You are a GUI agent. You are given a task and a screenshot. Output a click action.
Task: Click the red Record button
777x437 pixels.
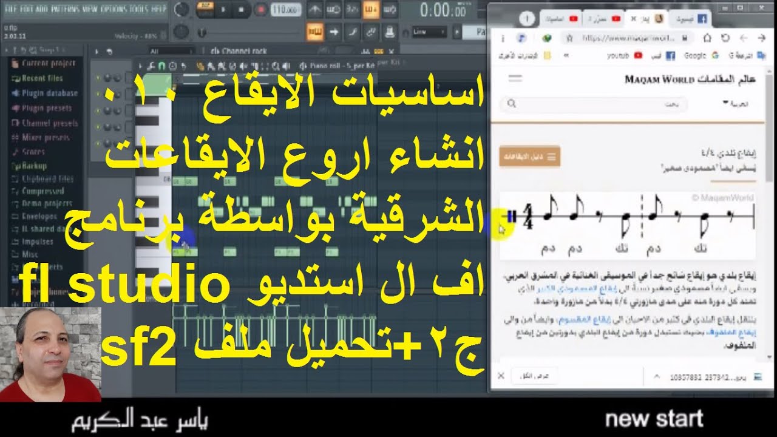tap(261, 10)
